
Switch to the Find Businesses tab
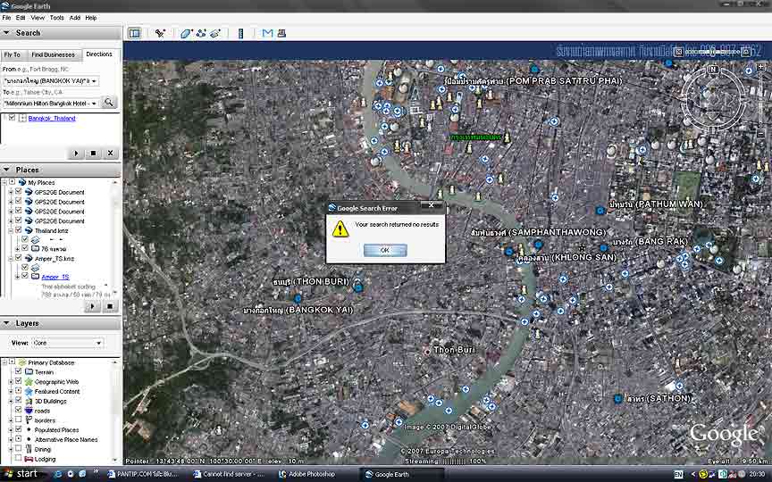point(53,54)
